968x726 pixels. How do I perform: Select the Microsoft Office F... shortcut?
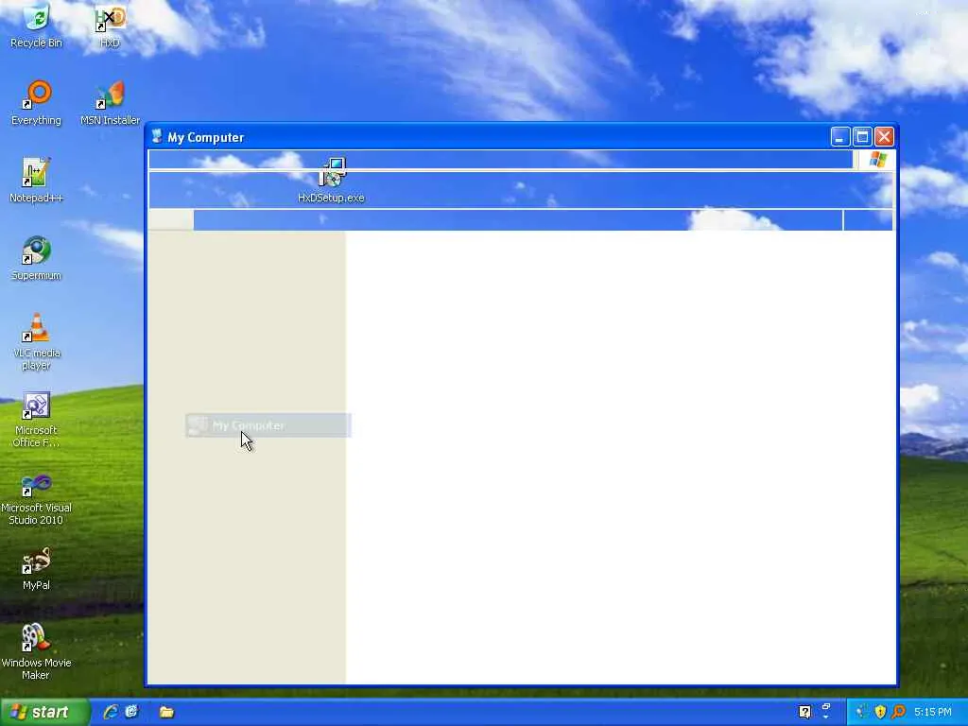pyautogui.click(x=37, y=419)
